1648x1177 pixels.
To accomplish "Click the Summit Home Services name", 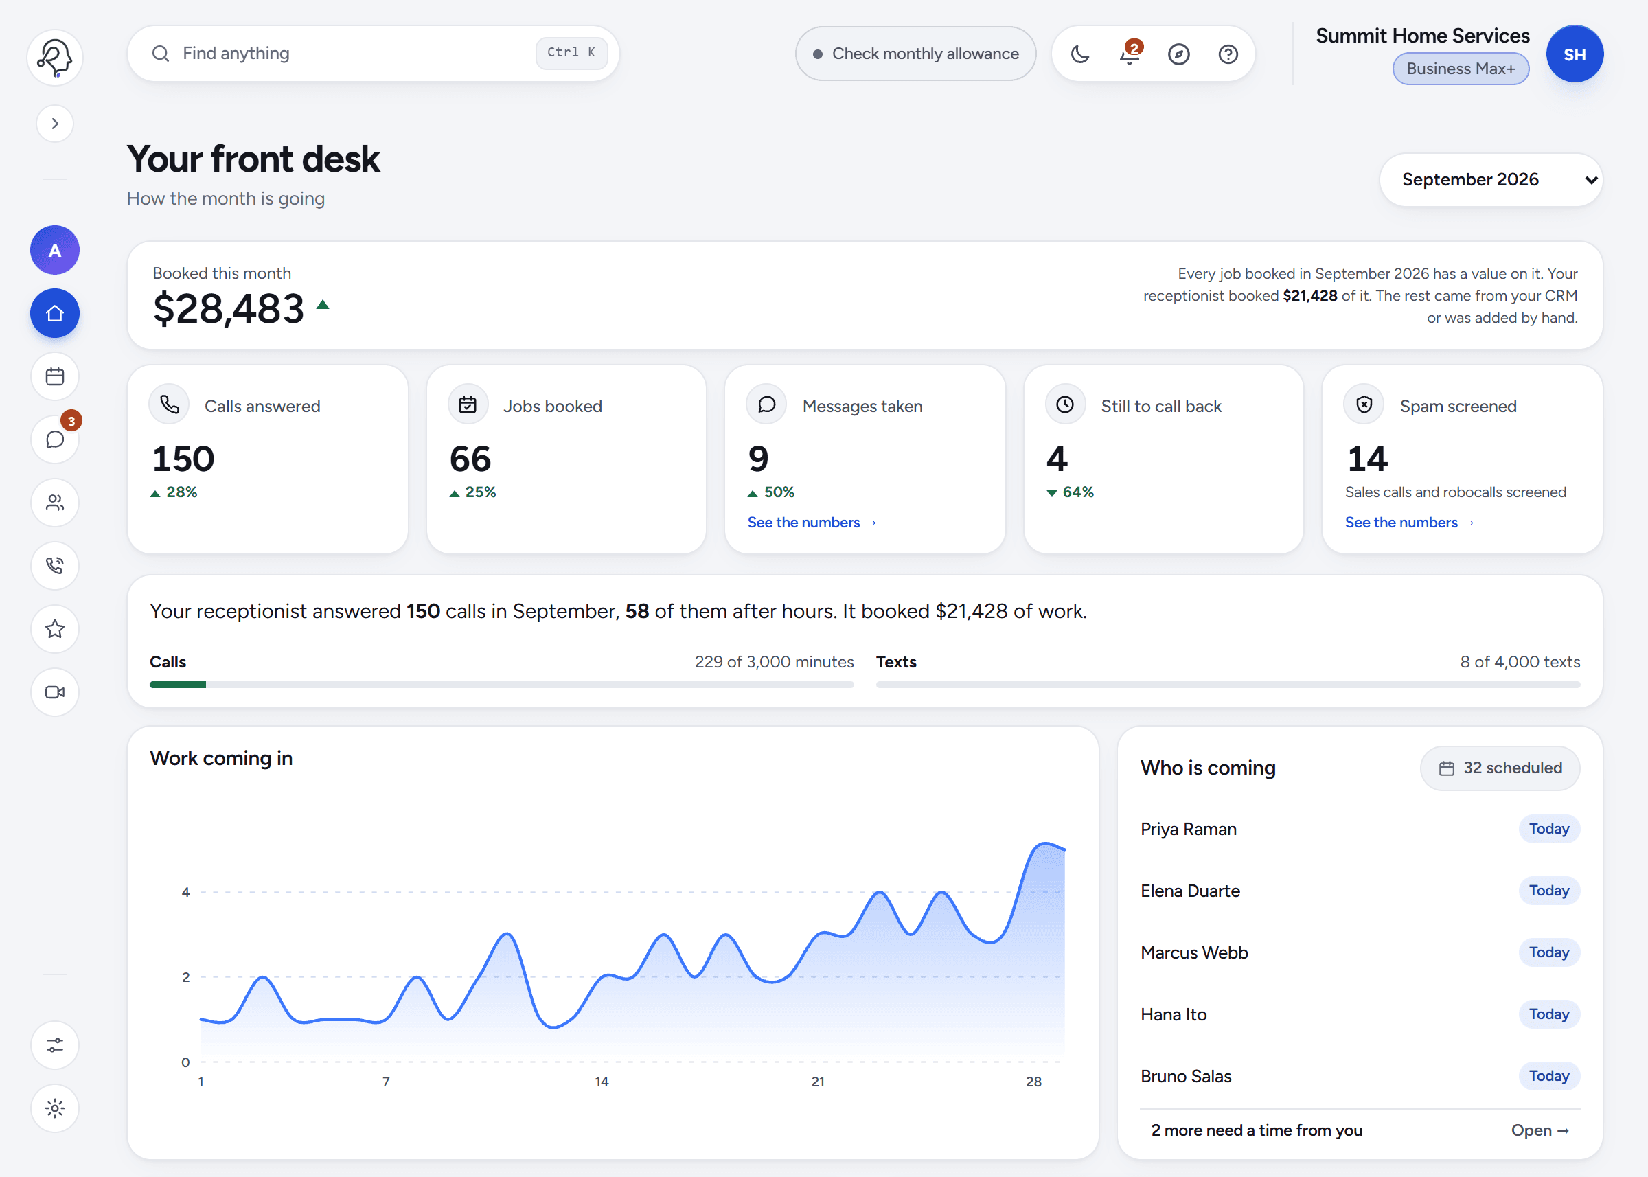I will [x=1422, y=36].
